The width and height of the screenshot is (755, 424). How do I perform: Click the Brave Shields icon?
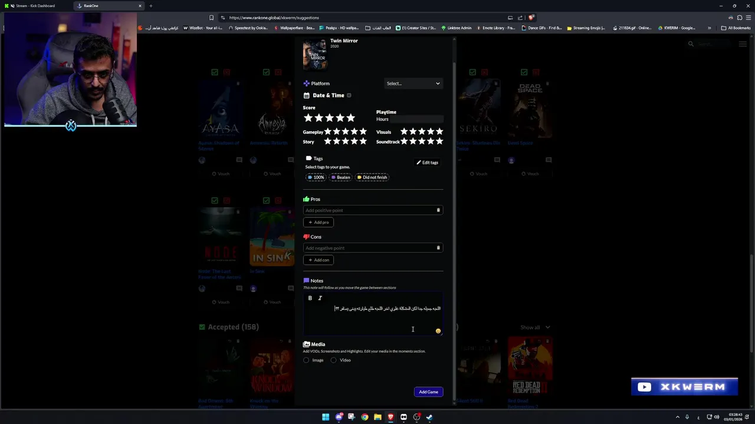(x=531, y=18)
